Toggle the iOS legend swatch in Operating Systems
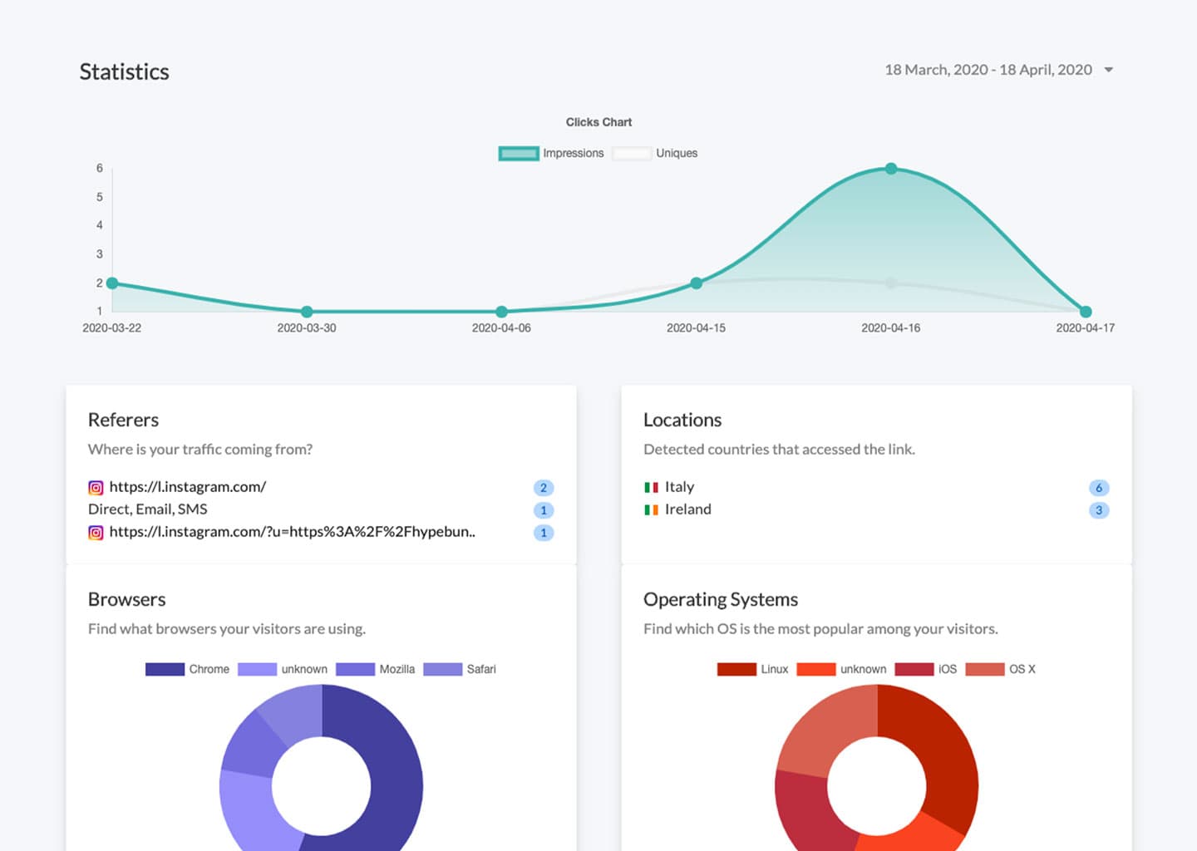Viewport: 1197px width, 851px height. (x=914, y=669)
